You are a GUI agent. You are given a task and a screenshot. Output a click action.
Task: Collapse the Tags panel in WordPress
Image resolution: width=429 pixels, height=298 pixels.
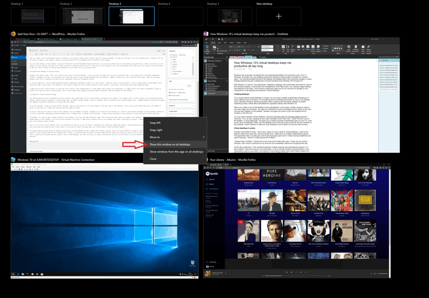pos(193,81)
